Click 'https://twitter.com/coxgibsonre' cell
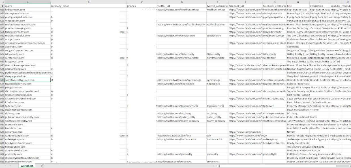Screen dimensions: 351x168 click(182, 36)
